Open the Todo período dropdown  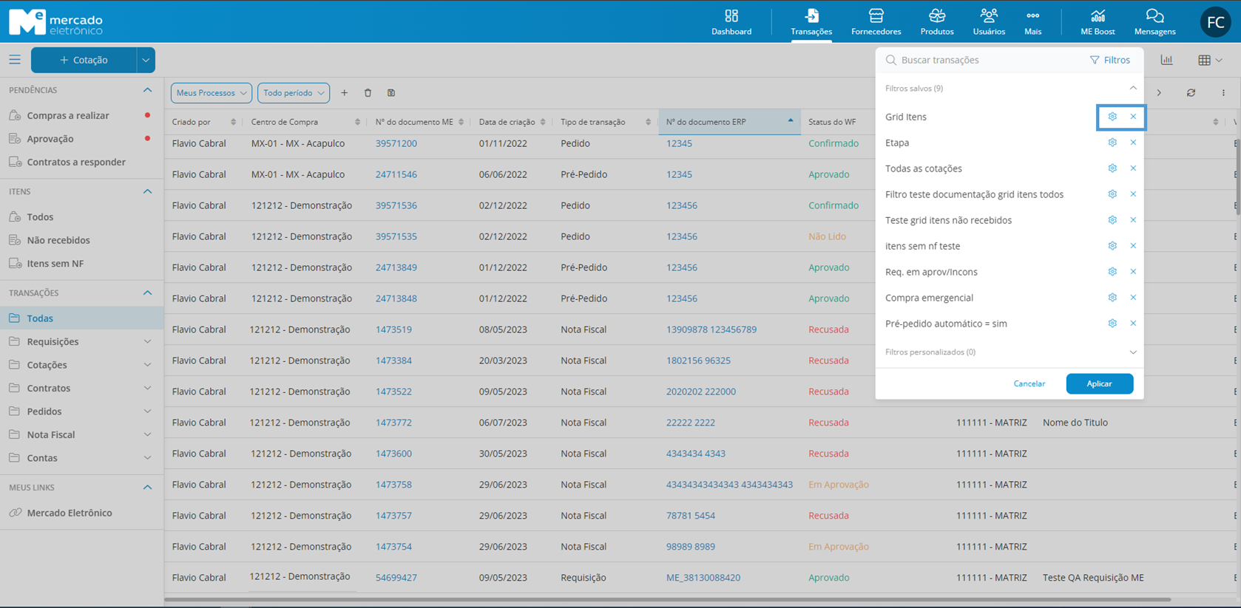click(294, 93)
